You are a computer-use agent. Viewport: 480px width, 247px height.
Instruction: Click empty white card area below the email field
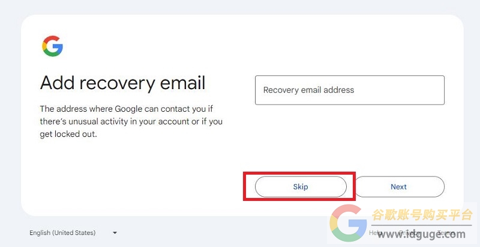click(x=350, y=138)
